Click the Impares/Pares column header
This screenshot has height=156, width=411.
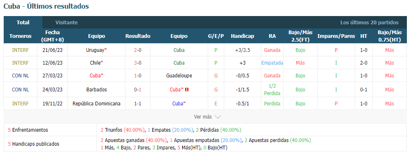click(x=336, y=36)
